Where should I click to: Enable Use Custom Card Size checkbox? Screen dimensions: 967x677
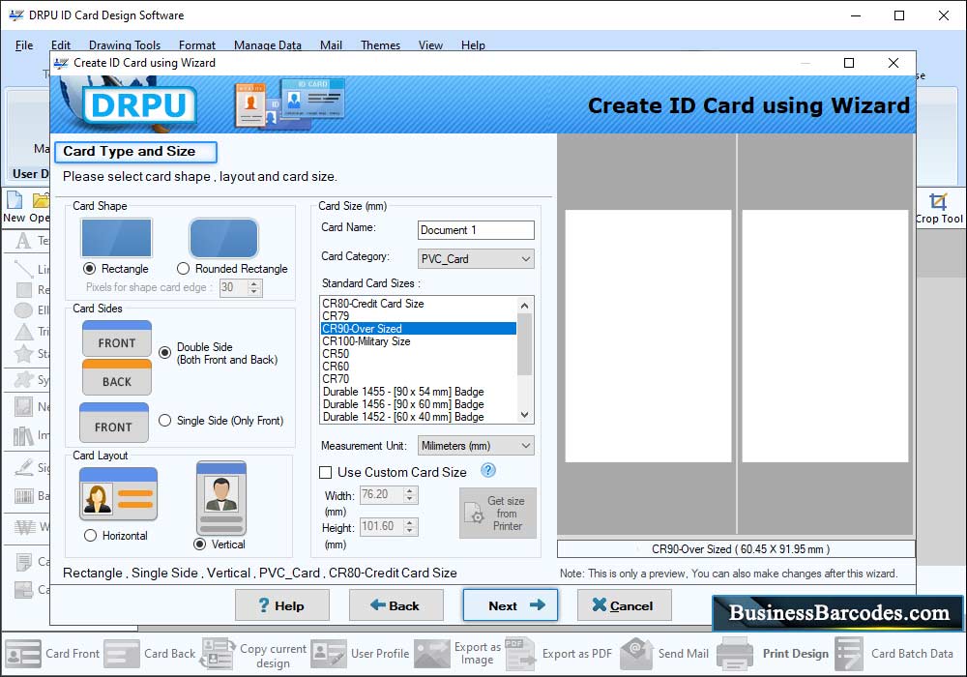[x=325, y=472]
